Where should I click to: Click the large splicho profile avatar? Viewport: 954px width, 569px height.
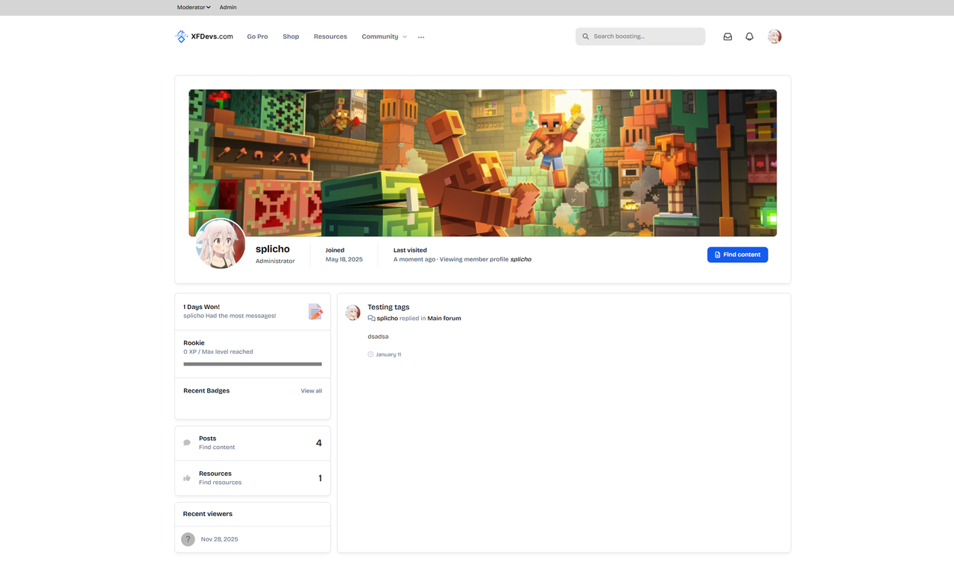[x=221, y=244]
